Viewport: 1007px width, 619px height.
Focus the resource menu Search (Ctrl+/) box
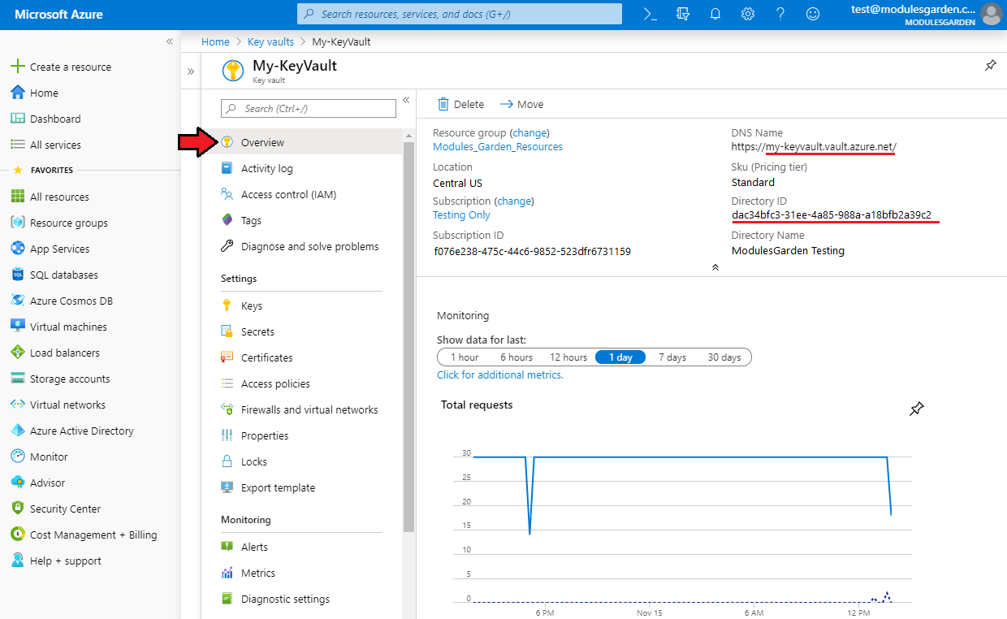point(309,108)
